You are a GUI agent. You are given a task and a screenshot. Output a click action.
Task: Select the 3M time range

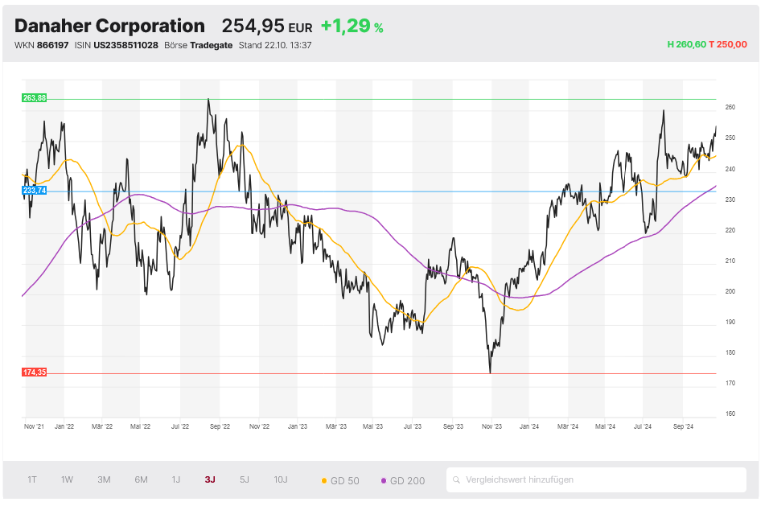click(x=104, y=479)
